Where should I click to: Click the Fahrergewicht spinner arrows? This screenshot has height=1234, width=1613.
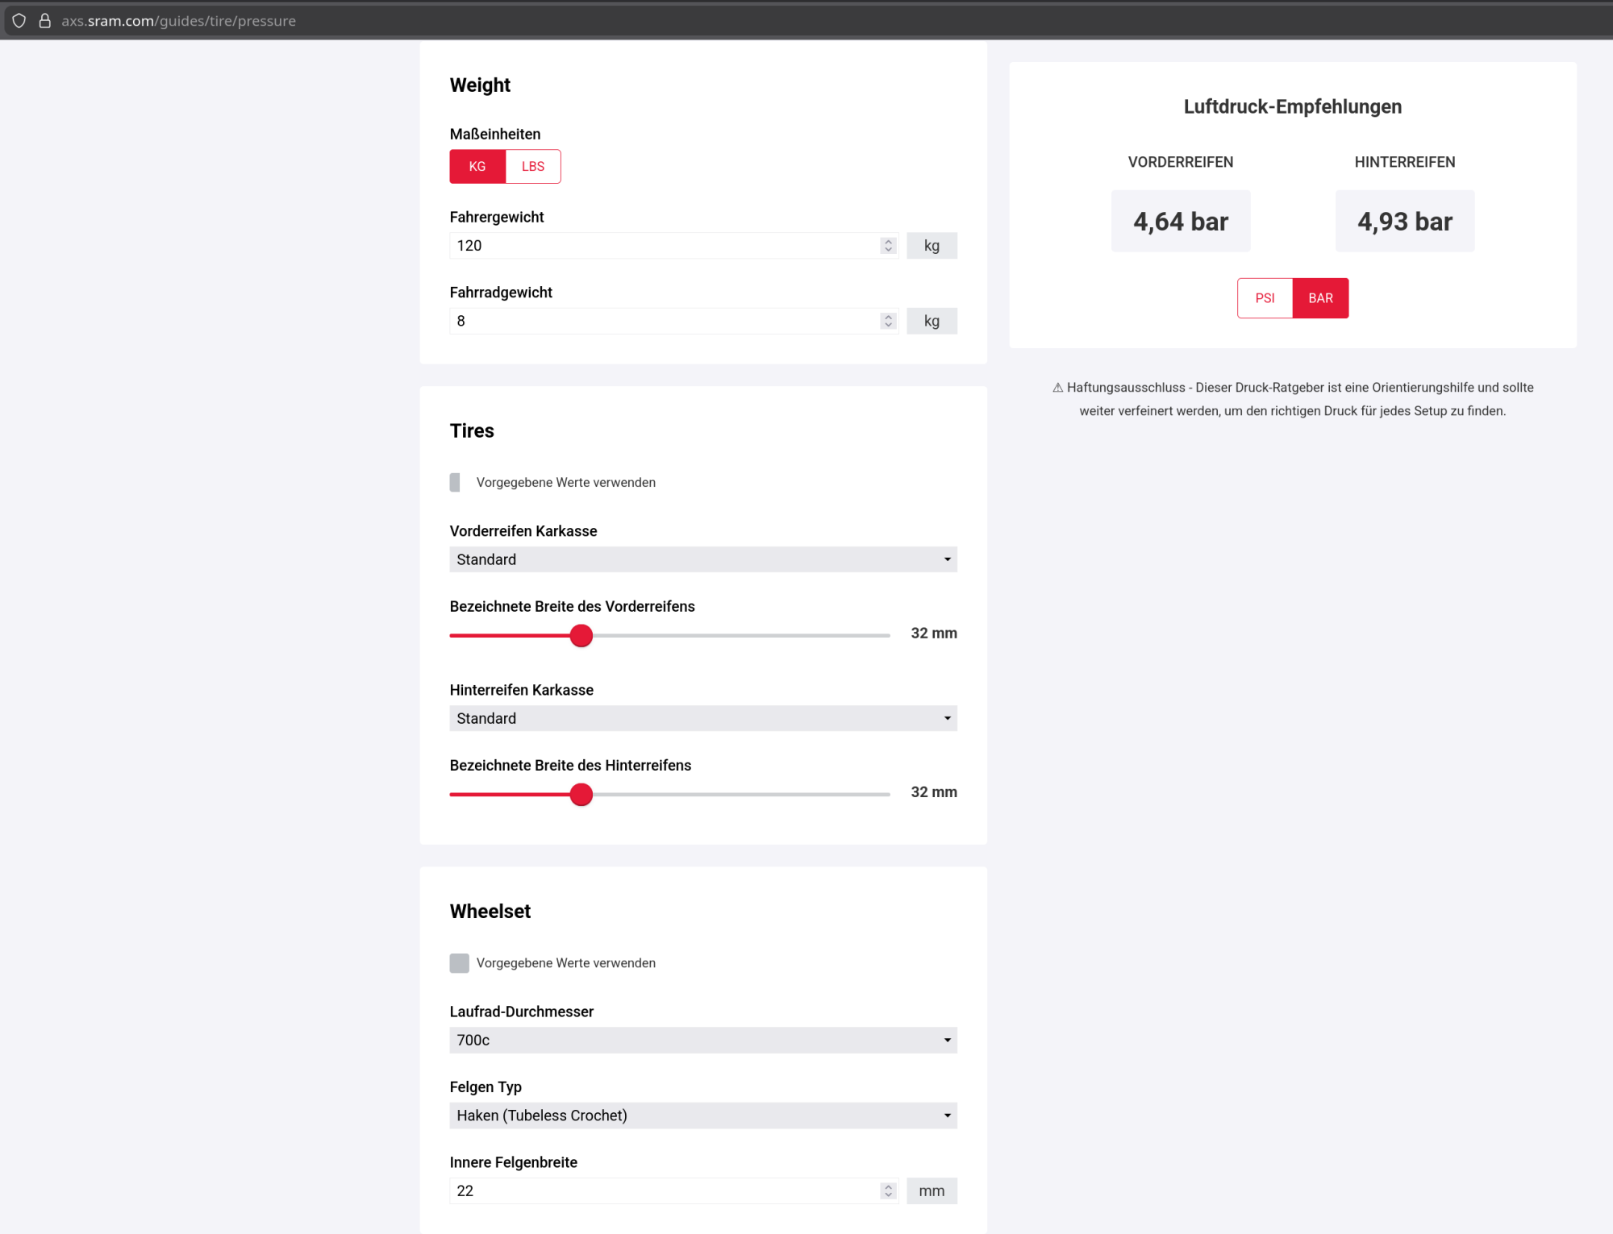click(888, 246)
